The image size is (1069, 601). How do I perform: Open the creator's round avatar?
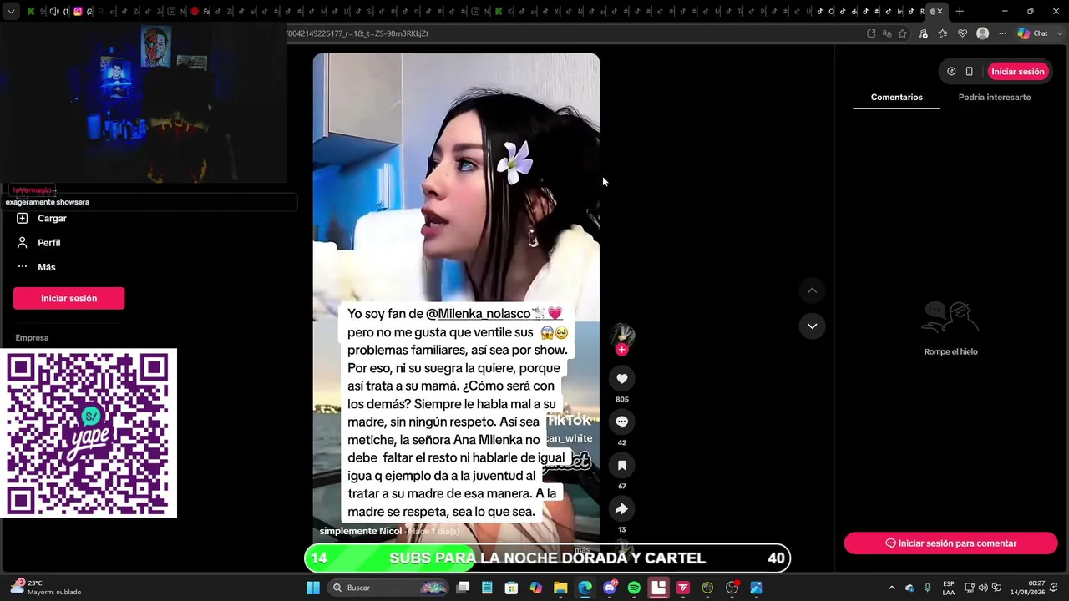[x=621, y=335]
